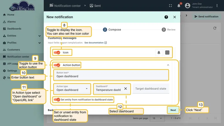Close the New notification dialog
The image size is (224, 126).
[x=174, y=17]
